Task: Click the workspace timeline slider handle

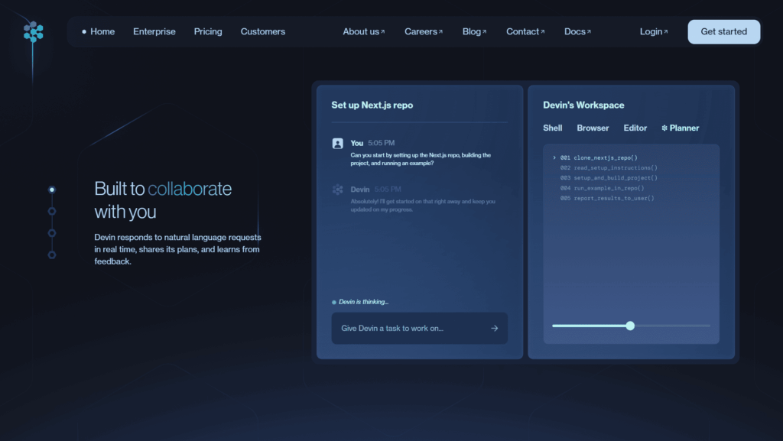Action: tap(630, 326)
